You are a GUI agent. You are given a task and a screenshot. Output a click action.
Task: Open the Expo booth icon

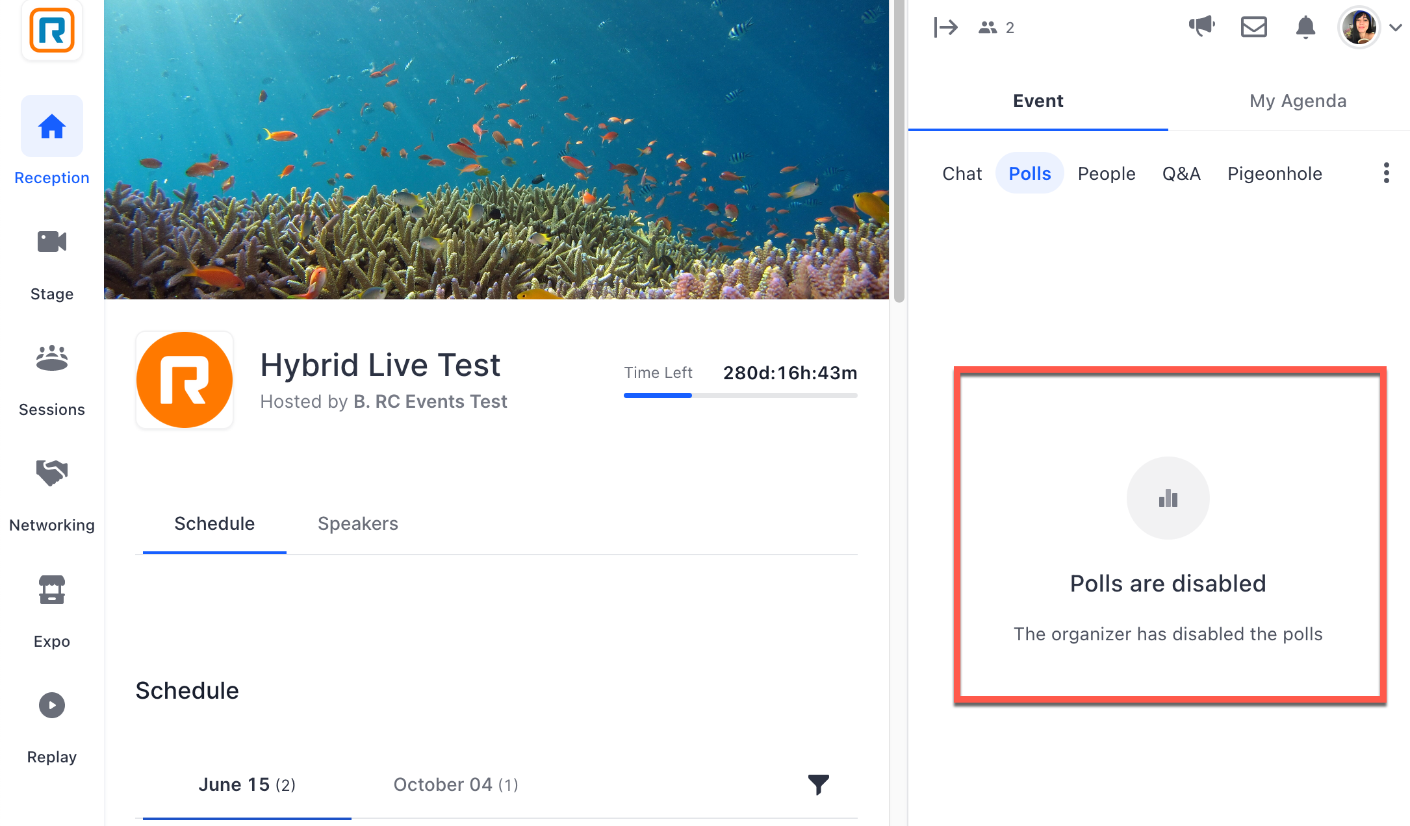(52, 590)
